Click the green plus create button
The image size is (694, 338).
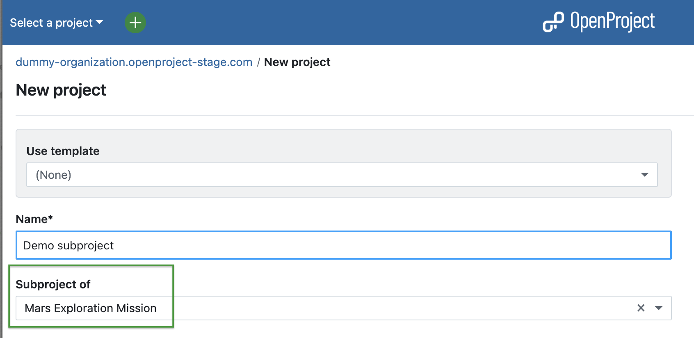click(x=135, y=23)
